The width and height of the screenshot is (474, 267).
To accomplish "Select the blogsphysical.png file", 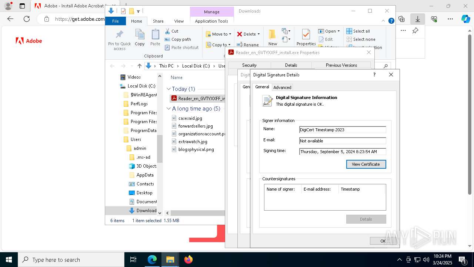I will tap(193, 149).
